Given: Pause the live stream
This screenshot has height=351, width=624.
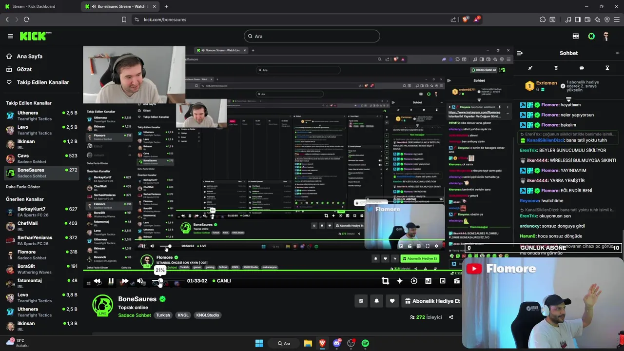Looking at the screenshot, I should click(x=111, y=281).
